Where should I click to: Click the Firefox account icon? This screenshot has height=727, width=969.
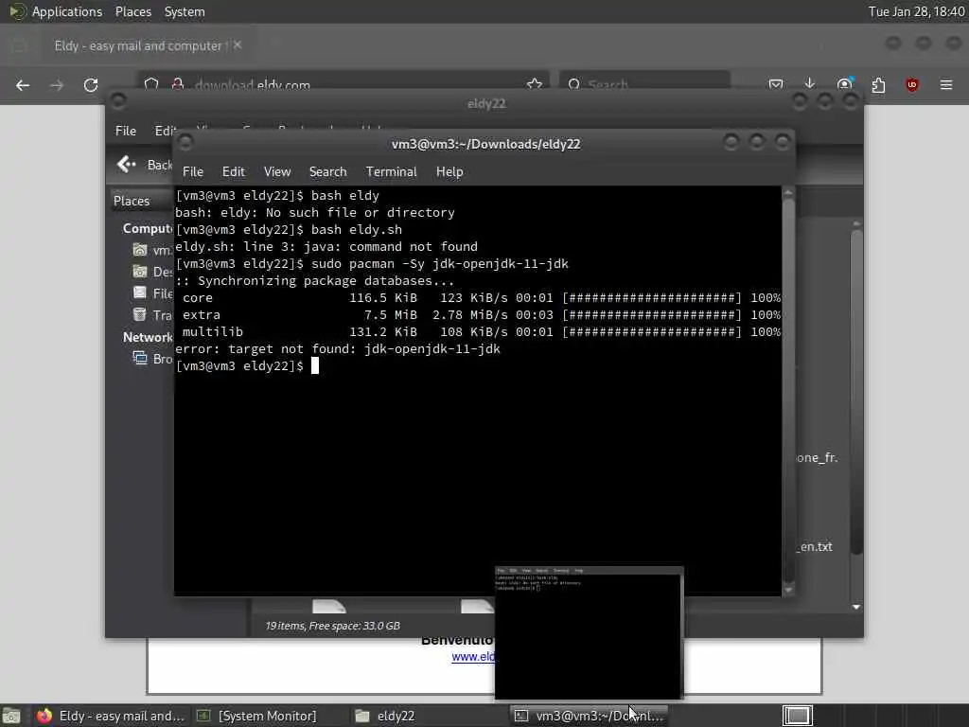pyautogui.click(x=844, y=84)
